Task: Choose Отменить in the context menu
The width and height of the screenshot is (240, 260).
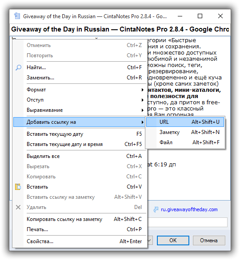Action: click(x=80, y=45)
